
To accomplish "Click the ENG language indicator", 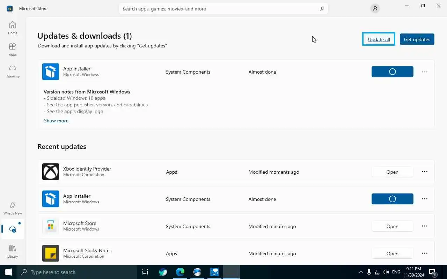I will [396, 272].
